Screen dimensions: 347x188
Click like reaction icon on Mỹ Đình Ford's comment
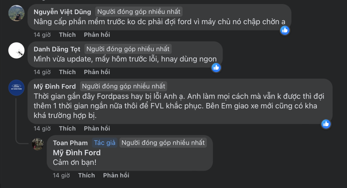[x=326, y=124]
